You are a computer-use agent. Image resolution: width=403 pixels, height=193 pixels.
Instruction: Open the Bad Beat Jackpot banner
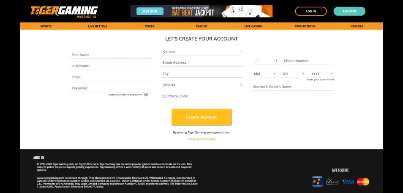(x=201, y=11)
